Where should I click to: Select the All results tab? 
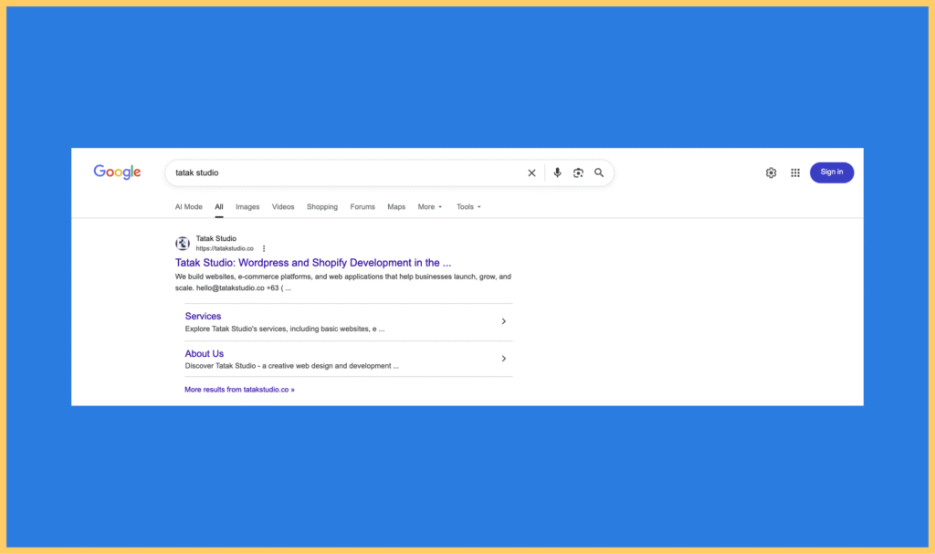(219, 207)
